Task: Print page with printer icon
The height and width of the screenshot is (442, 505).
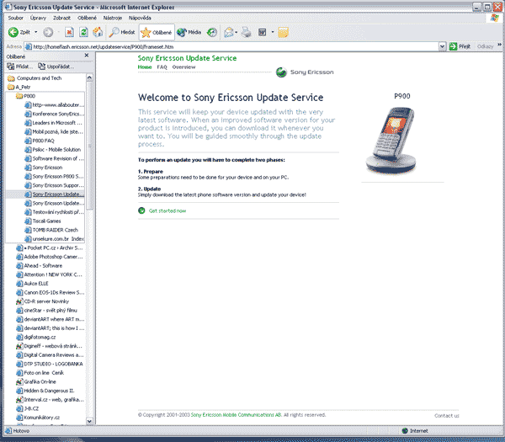Action: (x=247, y=32)
